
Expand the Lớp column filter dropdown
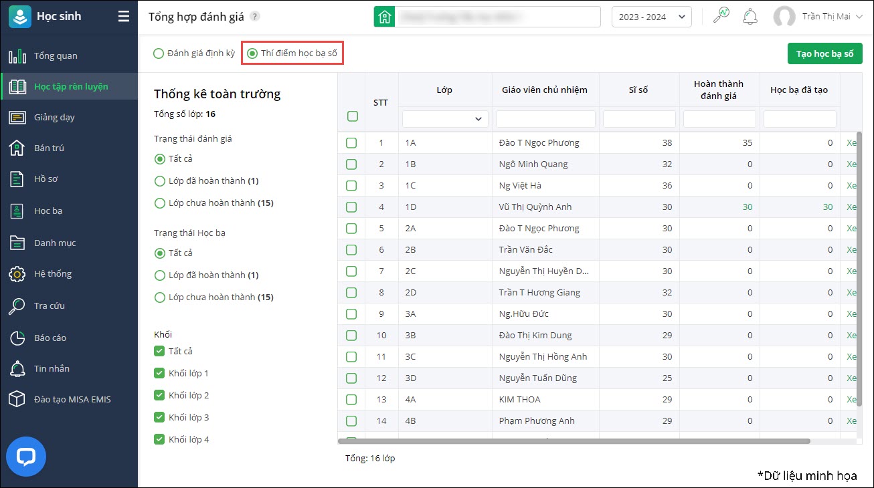coord(478,119)
